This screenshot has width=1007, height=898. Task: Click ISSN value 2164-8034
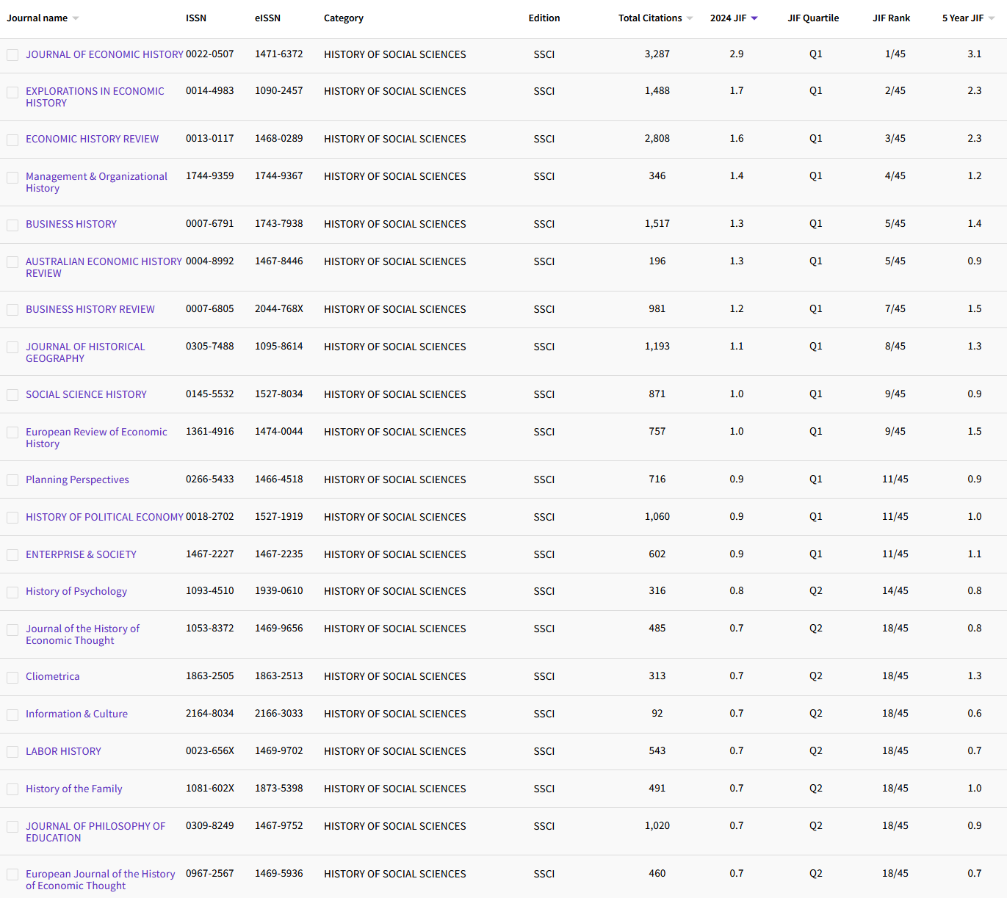[x=210, y=714]
